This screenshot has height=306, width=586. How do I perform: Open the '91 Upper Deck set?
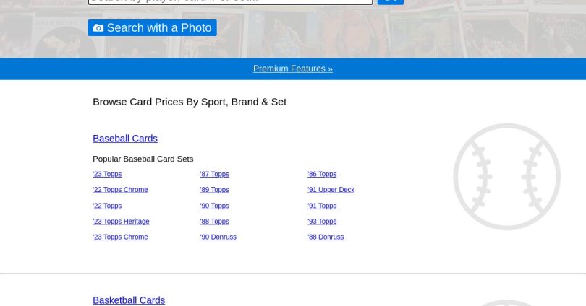331,190
